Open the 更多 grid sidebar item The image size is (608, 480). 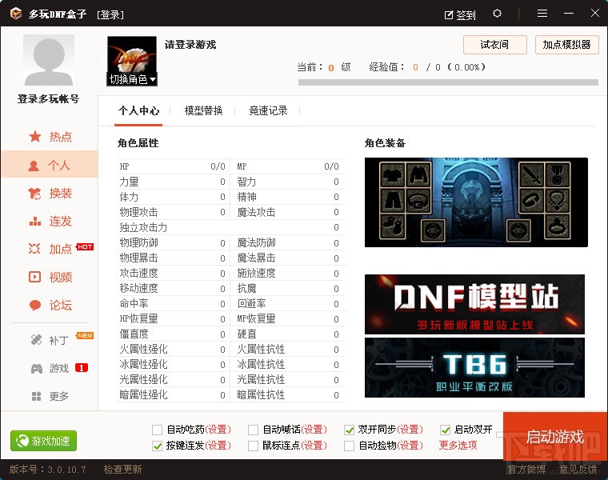50,396
